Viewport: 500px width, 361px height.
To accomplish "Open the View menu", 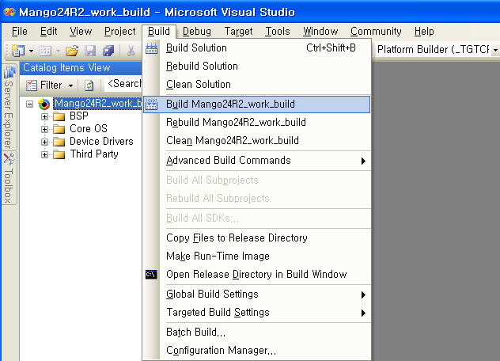I will tap(81, 32).
